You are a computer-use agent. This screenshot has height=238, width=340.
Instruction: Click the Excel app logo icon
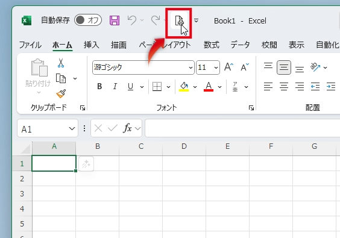[27, 20]
